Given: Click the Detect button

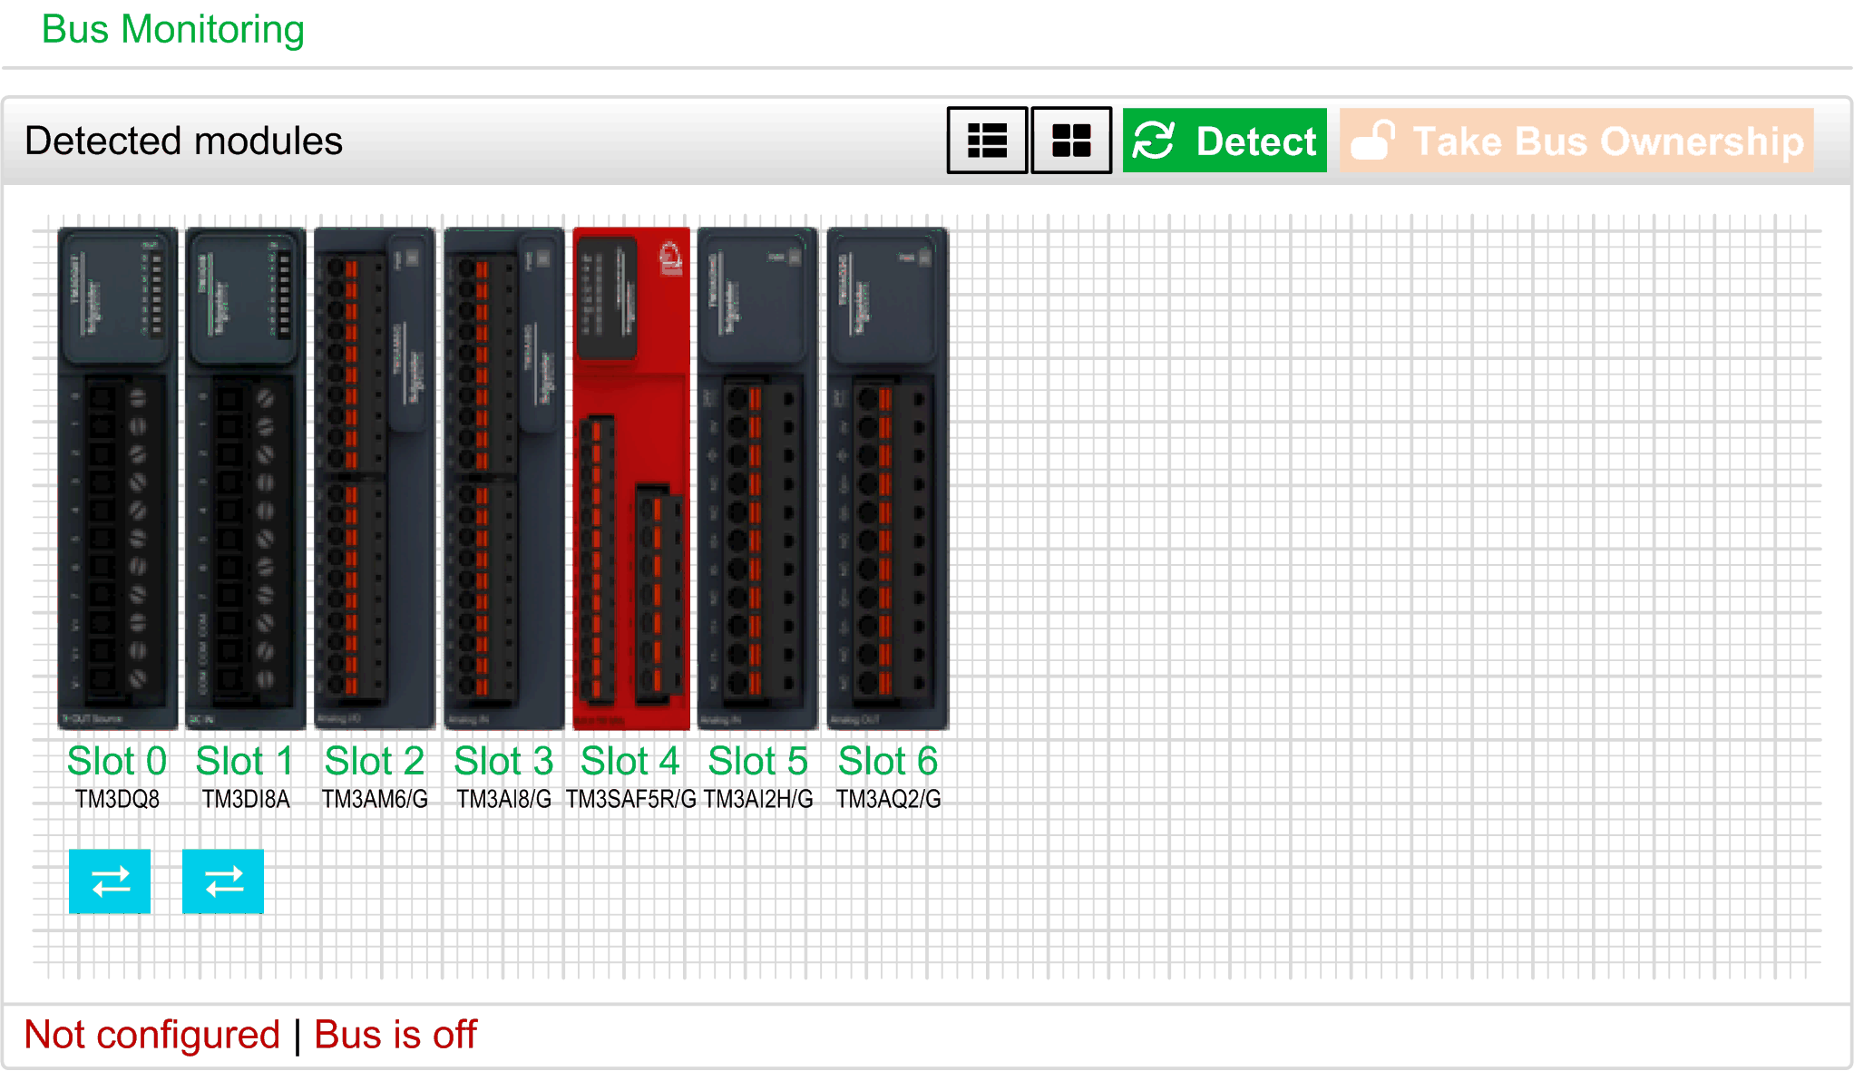Looking at the screenshot, I should 1225,141.
